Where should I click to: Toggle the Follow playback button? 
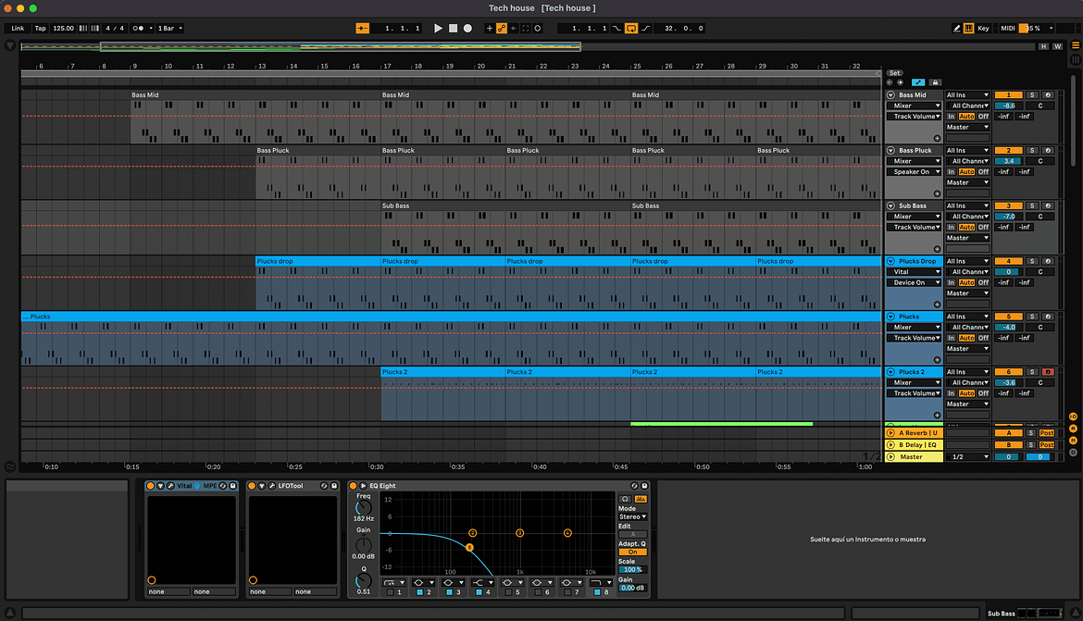coord(362,29)
